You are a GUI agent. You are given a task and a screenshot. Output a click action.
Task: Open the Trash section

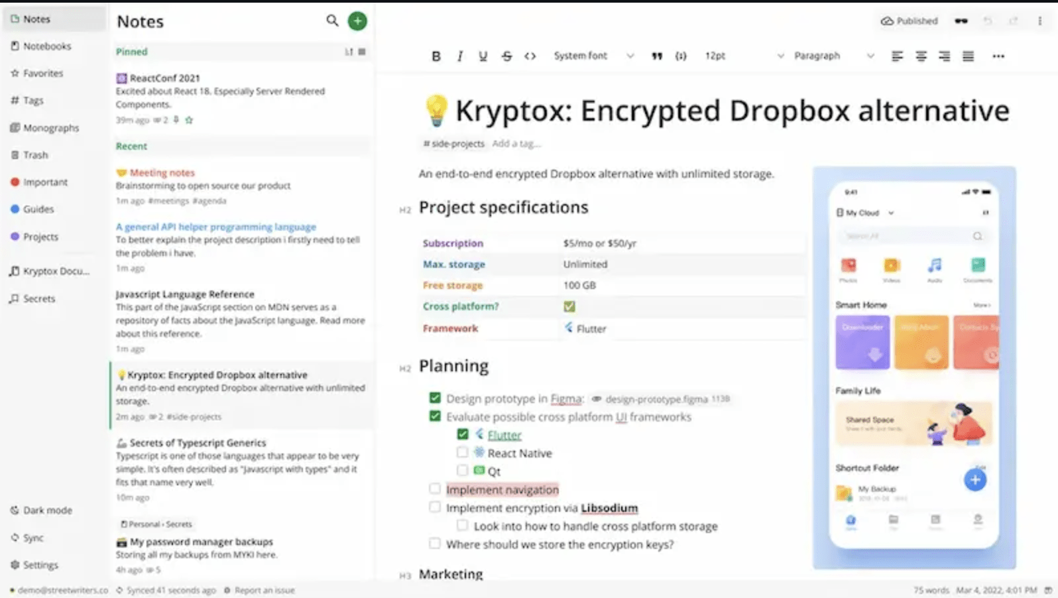[53, 155]
